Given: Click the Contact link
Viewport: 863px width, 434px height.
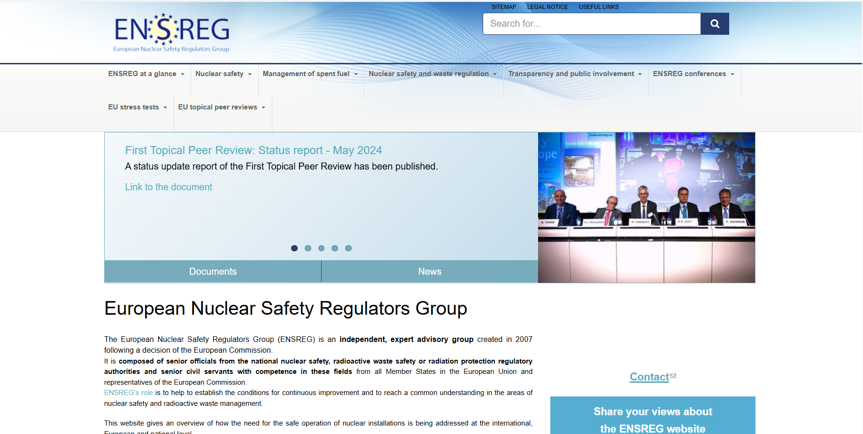Looking at the screenshot, I should pos(649,376).
